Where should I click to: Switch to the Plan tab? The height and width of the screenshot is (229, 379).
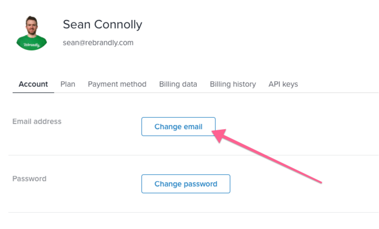(x=67, y=84)
